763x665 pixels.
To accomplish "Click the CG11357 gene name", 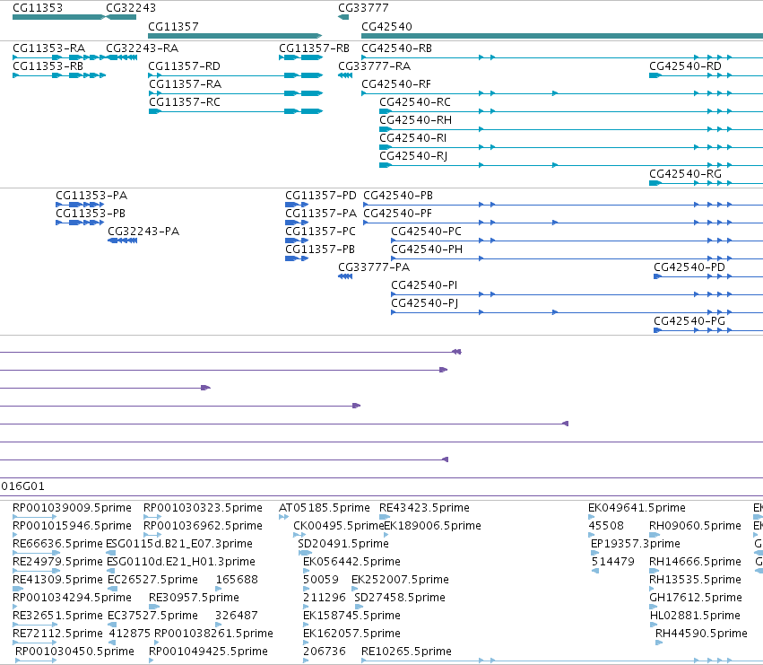I will [173, 26].
